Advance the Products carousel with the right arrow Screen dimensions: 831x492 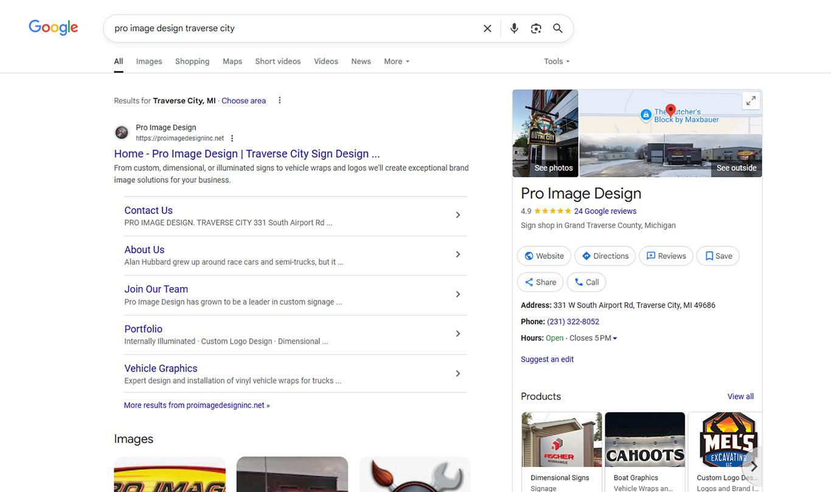[x=753, y=466]
